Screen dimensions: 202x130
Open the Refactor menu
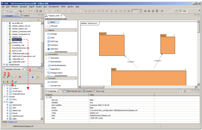pyautogui.click(x=14, y=7)
